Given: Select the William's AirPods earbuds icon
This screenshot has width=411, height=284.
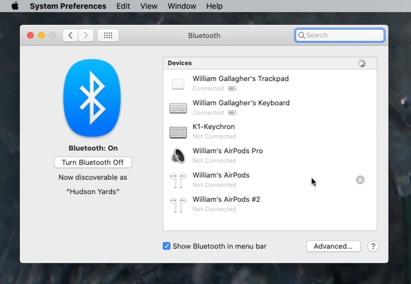Looking at the screenshot, I should [178, 180].
